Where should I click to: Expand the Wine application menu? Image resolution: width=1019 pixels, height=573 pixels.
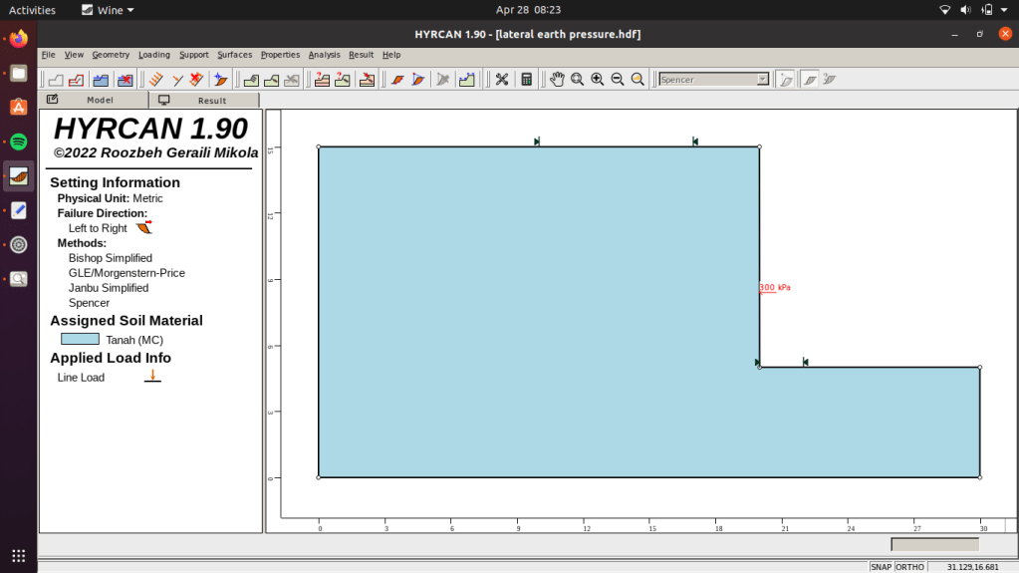click(x=108, y=10)
